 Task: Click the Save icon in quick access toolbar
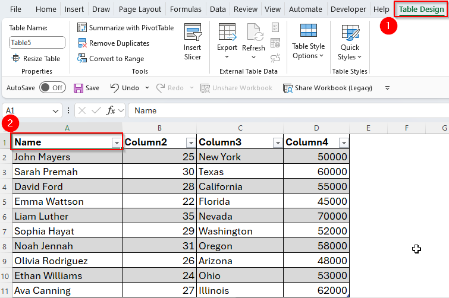pos(86,88)
